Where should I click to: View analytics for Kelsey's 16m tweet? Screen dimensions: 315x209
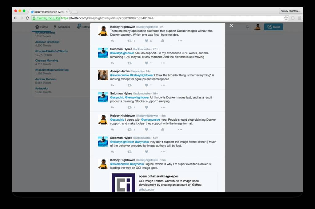[x=162, y=130]
